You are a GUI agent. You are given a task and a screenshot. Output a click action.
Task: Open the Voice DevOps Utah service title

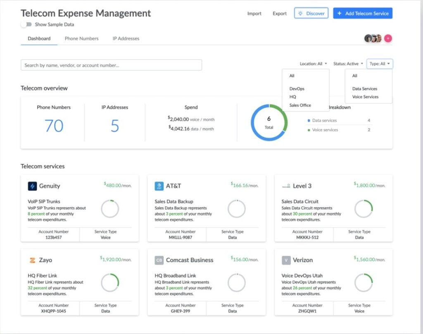point(302,275)
